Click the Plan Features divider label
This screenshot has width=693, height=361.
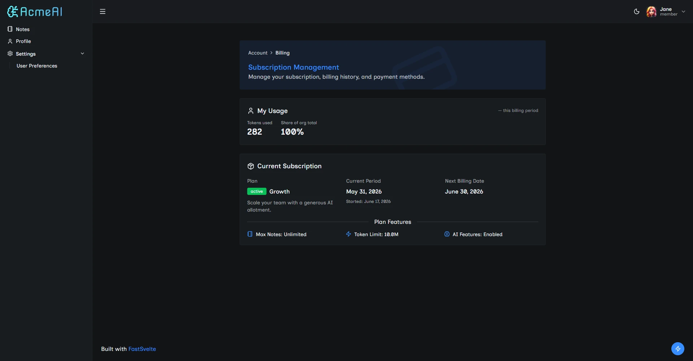(393, 222)
